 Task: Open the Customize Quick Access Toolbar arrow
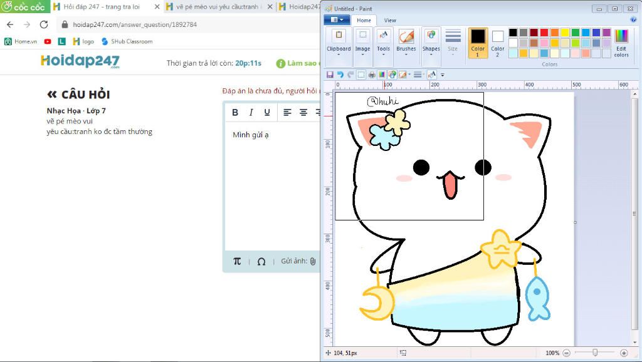(443, 75)
